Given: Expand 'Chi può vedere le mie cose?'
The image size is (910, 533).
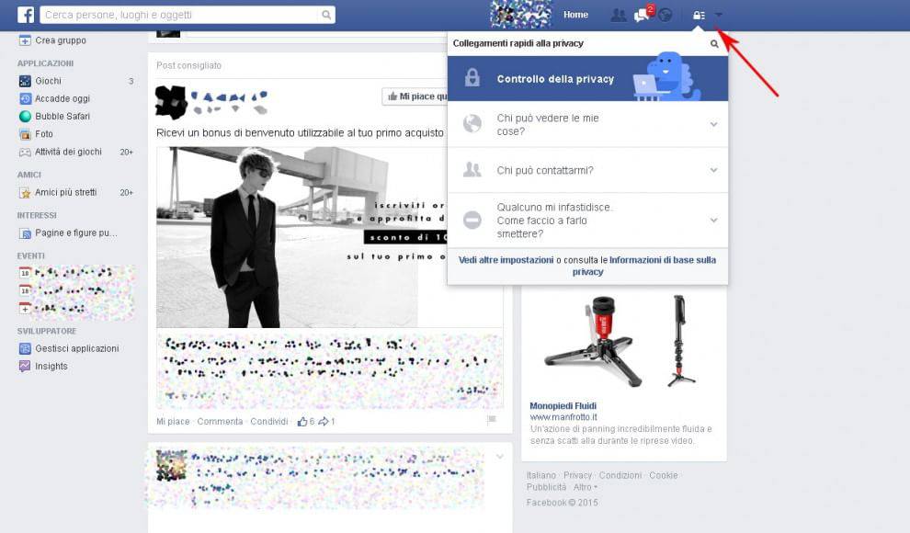Looking at the screenshot, I should 713,124.
